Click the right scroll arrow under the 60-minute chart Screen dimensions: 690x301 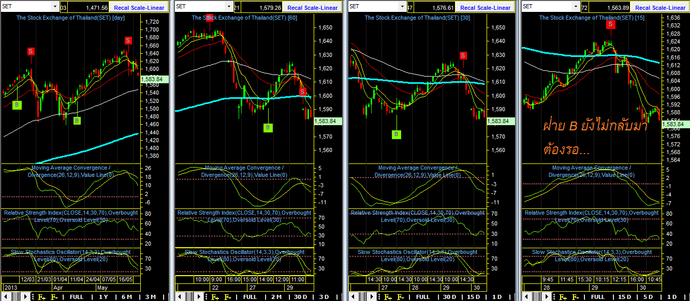199,297
